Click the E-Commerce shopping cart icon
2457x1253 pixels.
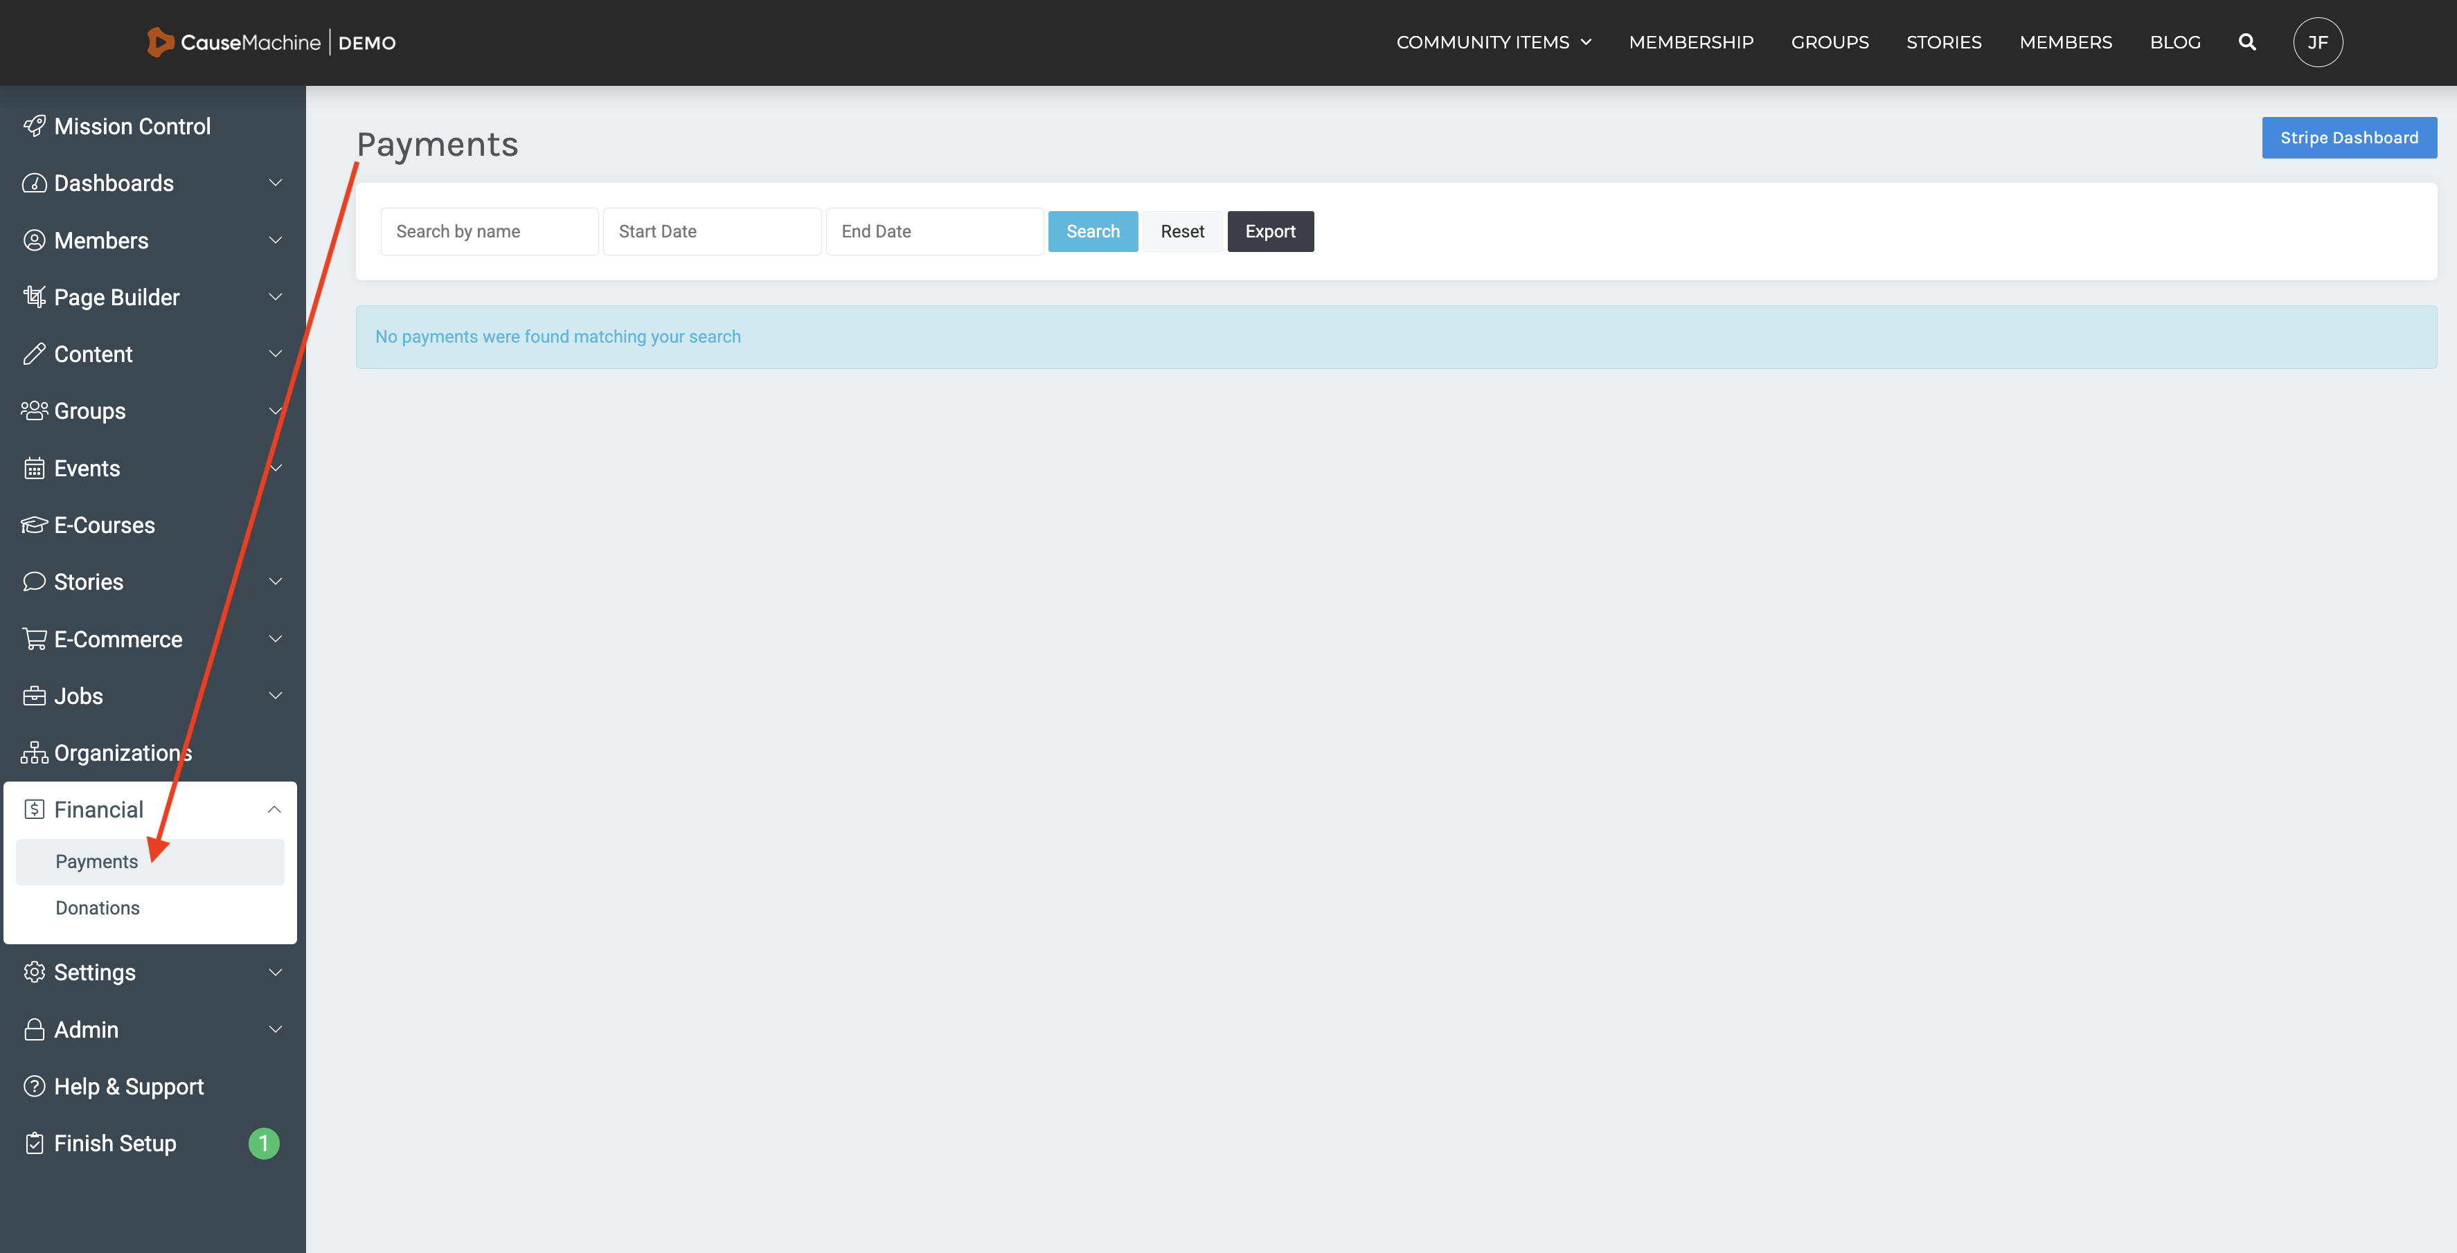[x=35, y=639]
